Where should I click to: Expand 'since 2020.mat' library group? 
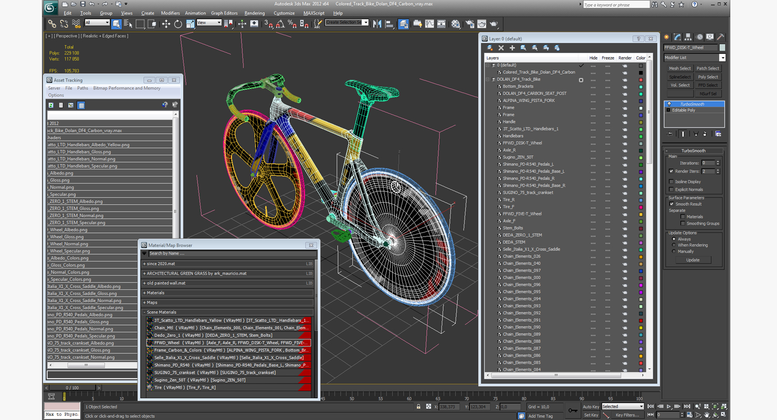144,264
